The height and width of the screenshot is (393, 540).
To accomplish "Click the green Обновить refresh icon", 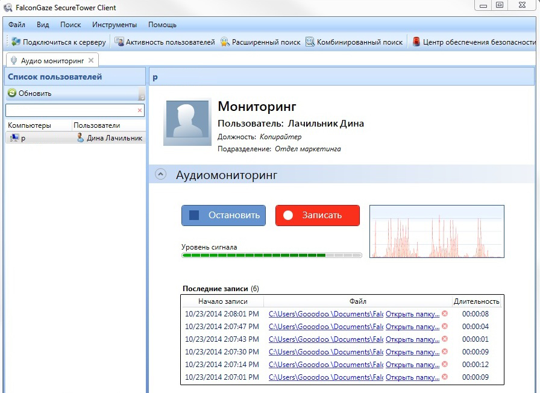I will point(11,93).
